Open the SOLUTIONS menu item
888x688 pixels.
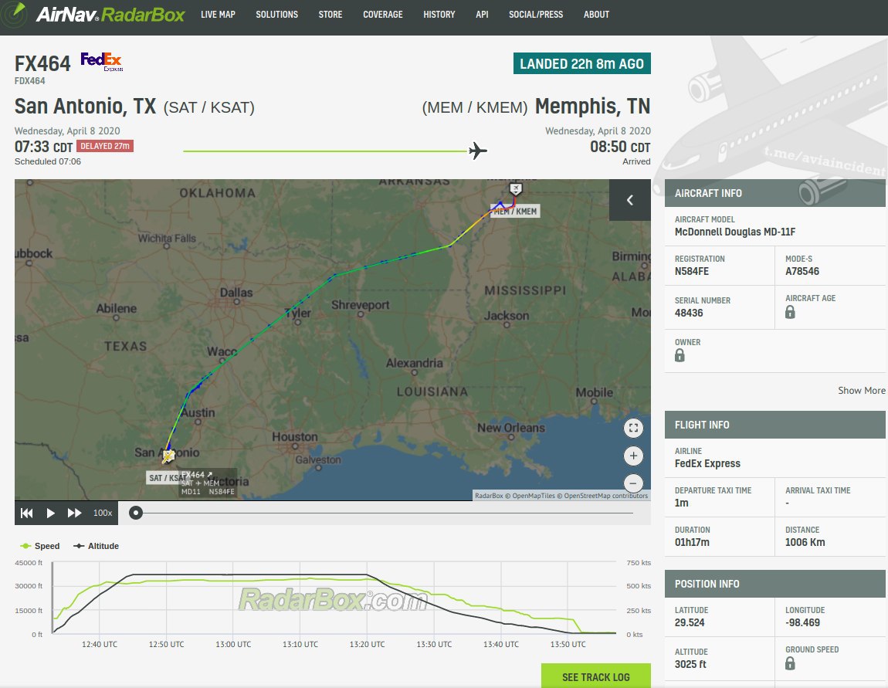tap(277, 15)
